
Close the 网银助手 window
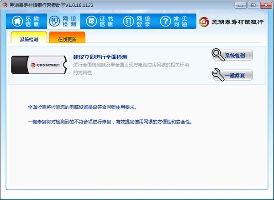(266, 5)
